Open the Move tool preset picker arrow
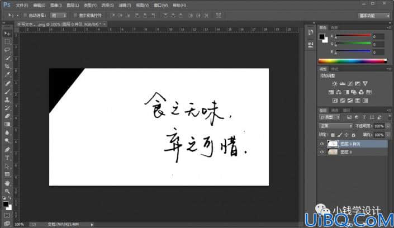This screenshot has height=228, width=394. click(x=17, y=16)
